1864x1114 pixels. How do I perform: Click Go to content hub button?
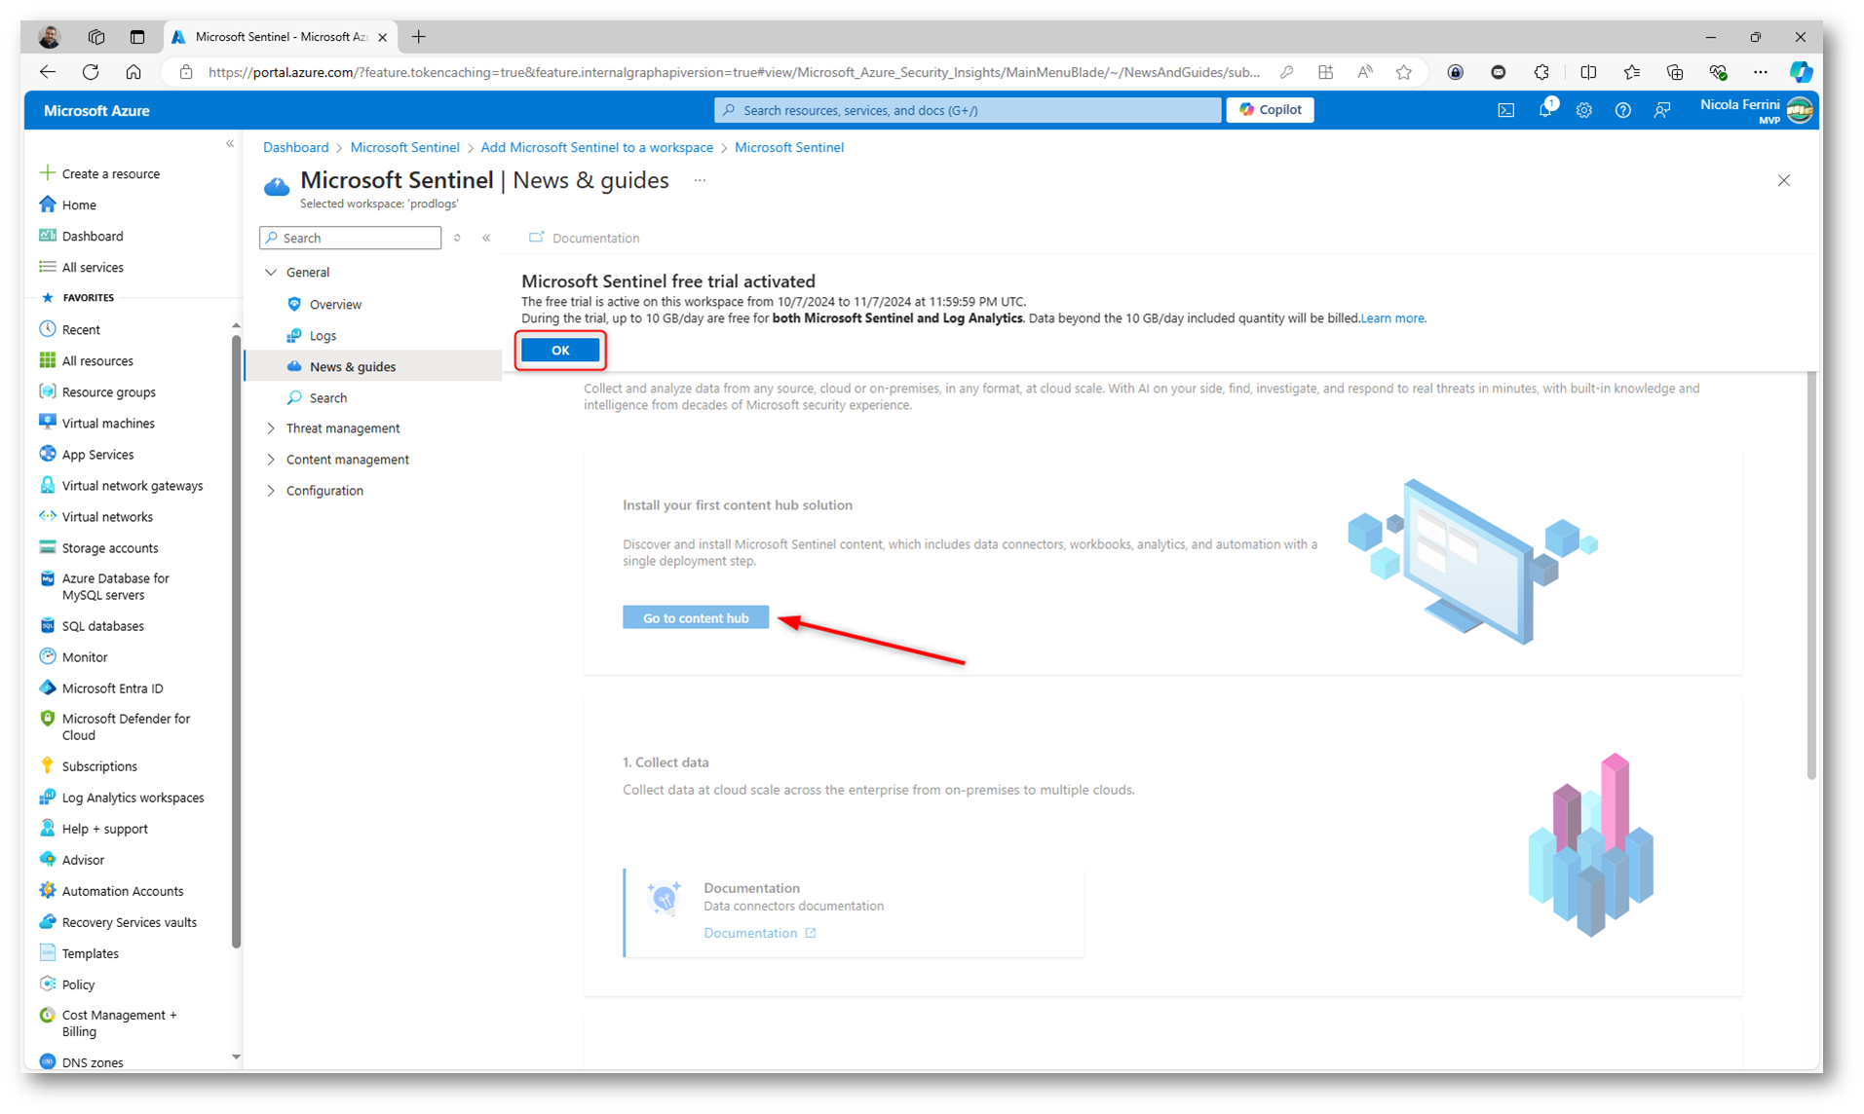click(696, 617)
